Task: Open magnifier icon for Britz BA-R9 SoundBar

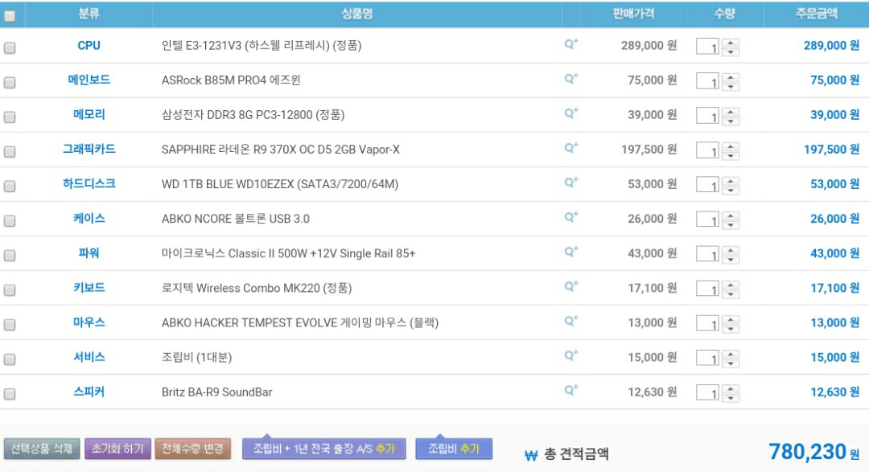Action: (570, 391)
